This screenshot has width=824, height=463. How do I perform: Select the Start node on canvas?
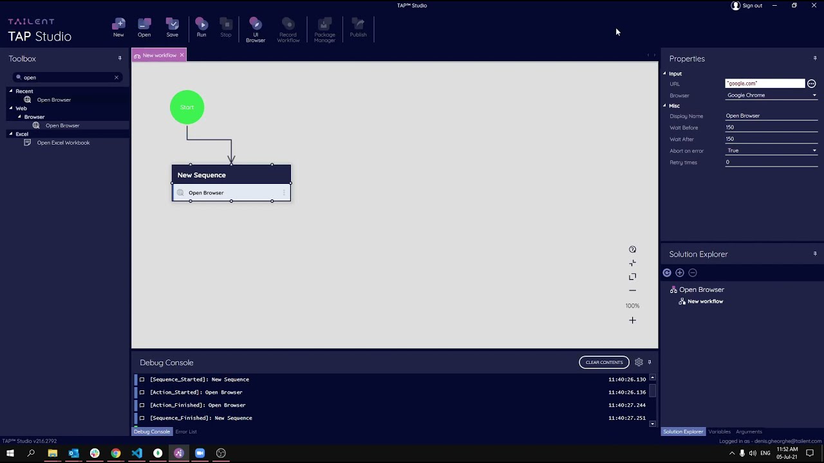click(x=187, y=107)
